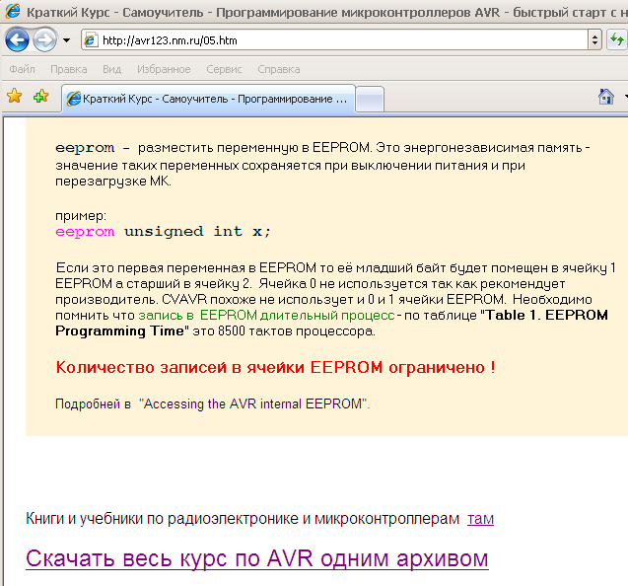Open the Правка menu
628x586 pixels.
coord(68,69)
